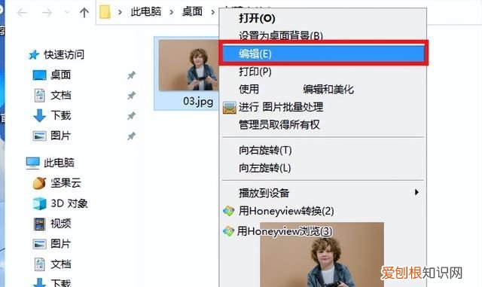The width and height of the screenshot is (482, 287).
Task: Open pinned 文档 under quick access
Action: [60, 95]
